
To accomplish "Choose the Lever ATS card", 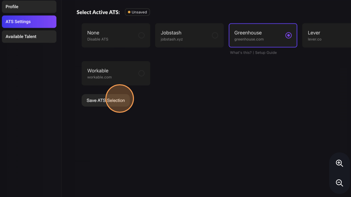I will click(x=327, y=36).
